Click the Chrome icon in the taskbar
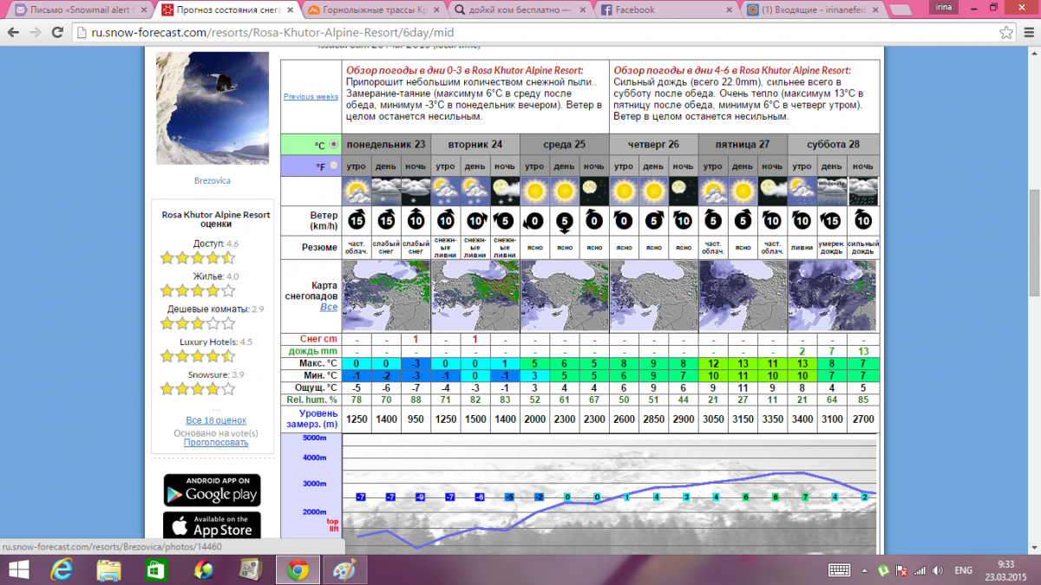The height and width of the screenshot is (585, 1041). 298,569
